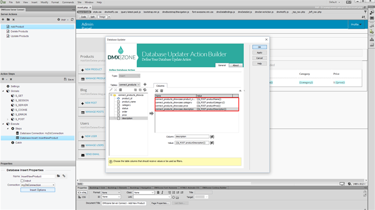This screenshot has height=210, width=375.
Task: Click the OK button in dialog
Action: (x=260, y=47)
